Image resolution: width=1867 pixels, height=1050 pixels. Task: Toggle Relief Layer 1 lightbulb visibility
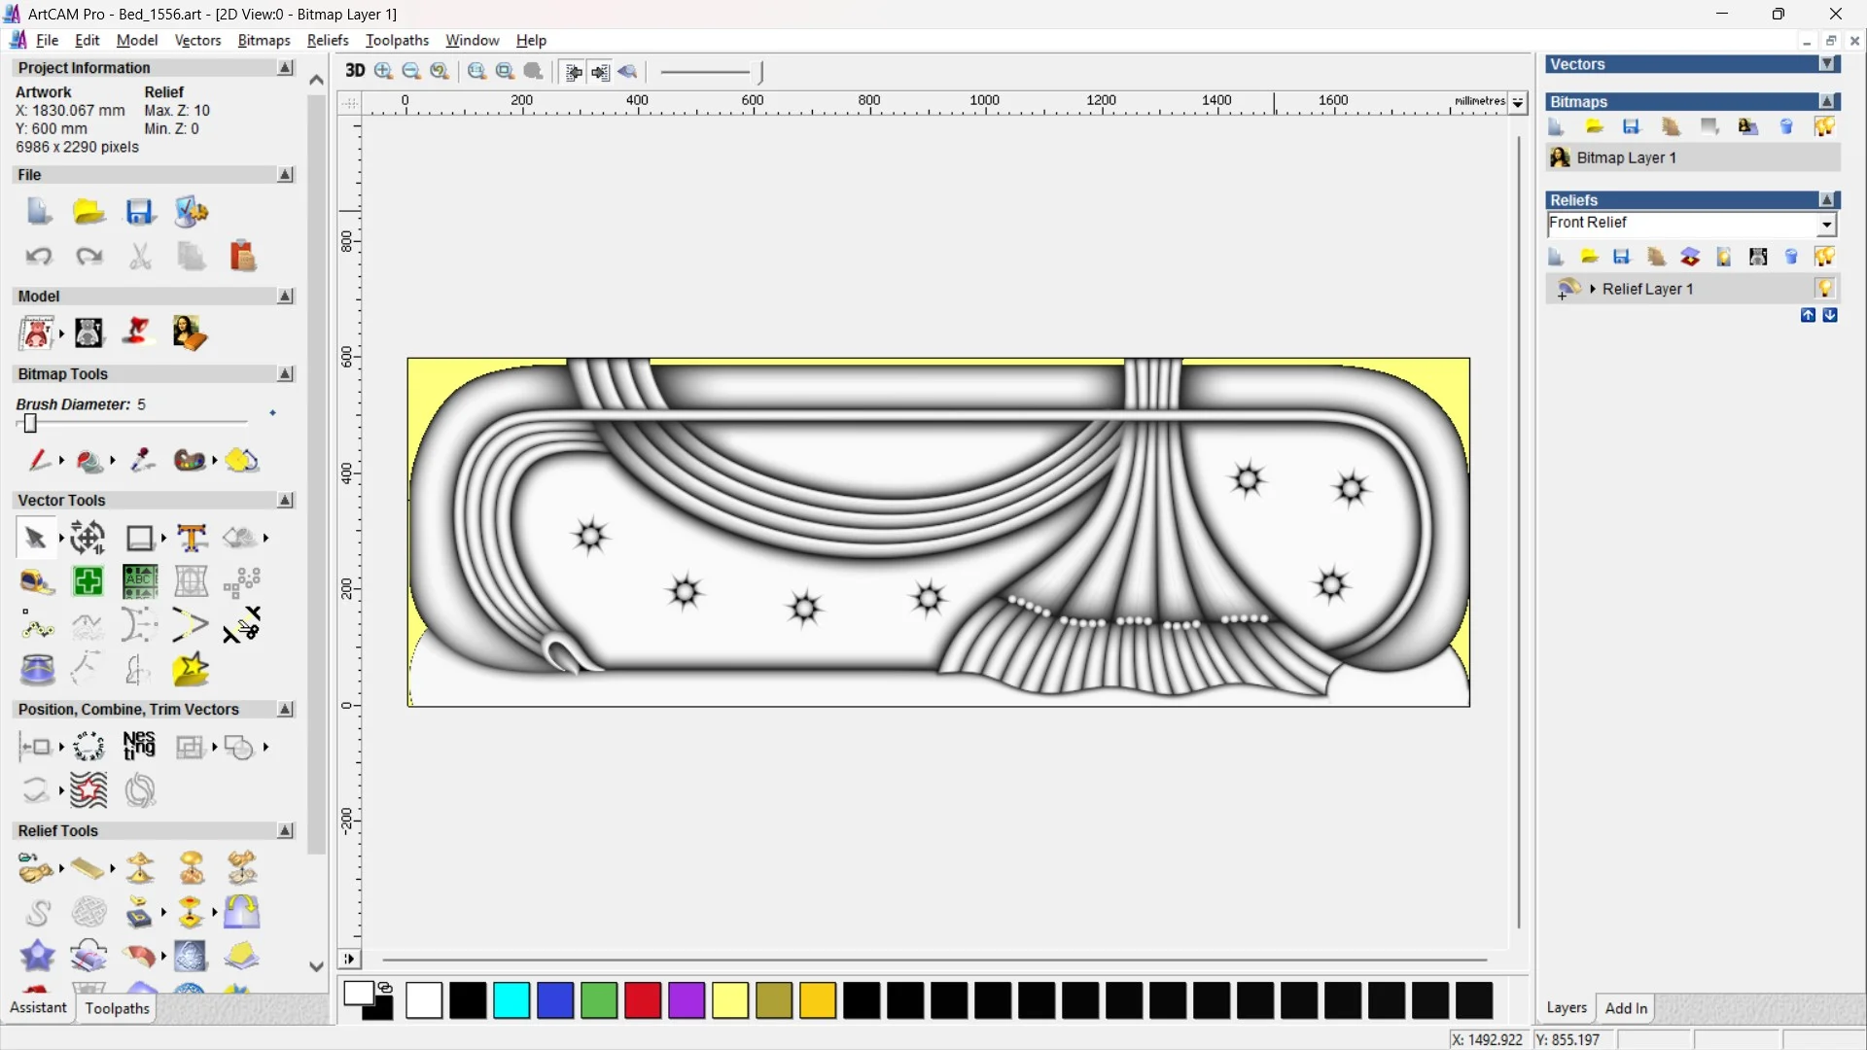[x=1824, y=289]
